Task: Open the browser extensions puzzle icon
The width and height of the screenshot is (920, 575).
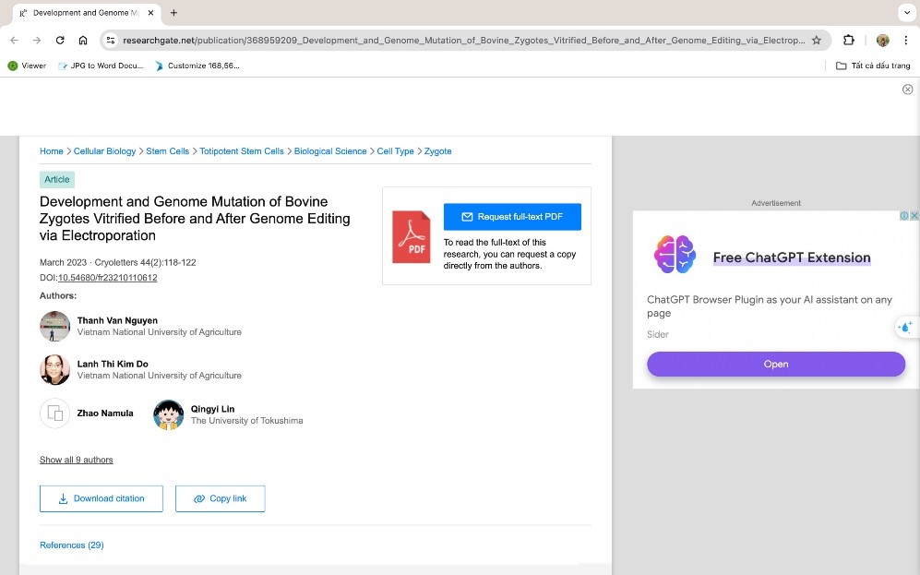Action: (x=849, y=41)
